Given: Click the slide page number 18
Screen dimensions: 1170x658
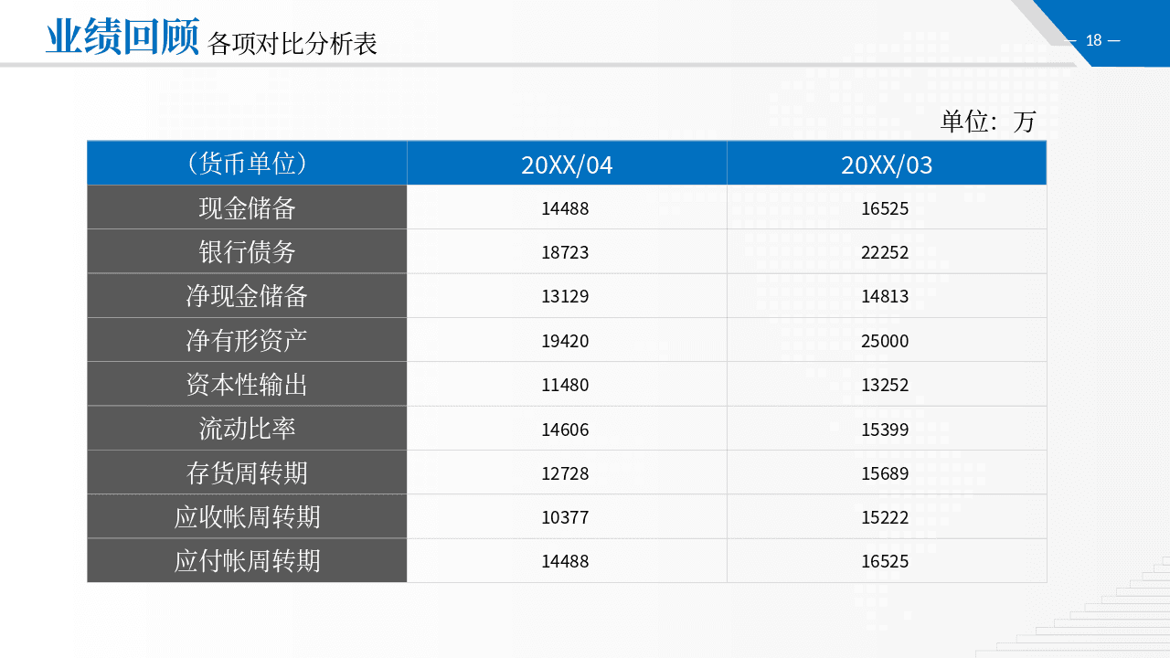Looking at the screenshot, I should pyautogui.click(x=1093, y=40).
